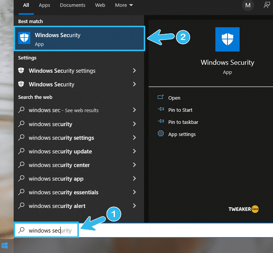
Task: Open the feedback icon at top right
Action: (267, 5)
